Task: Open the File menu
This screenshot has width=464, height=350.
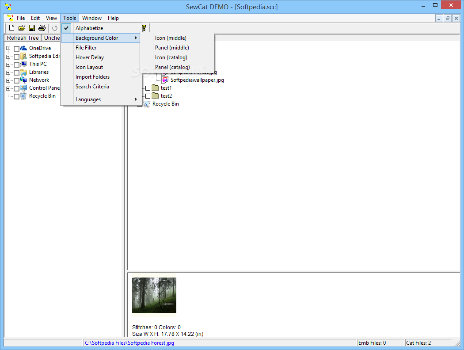Action: [21, 18]
